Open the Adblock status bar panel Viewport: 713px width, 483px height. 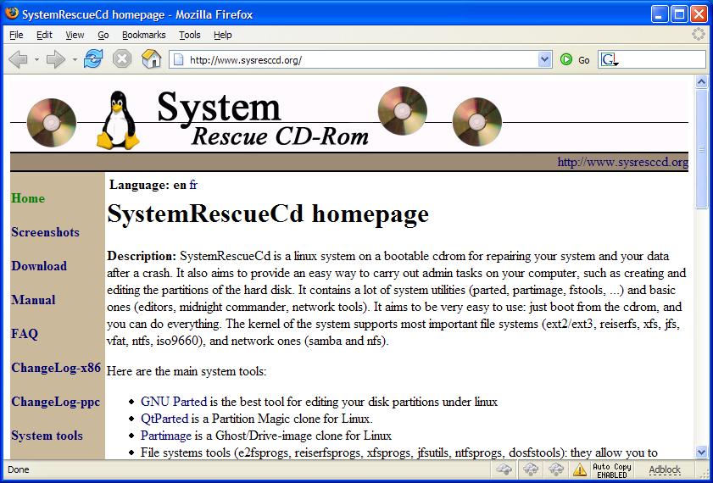coord(665,469)
